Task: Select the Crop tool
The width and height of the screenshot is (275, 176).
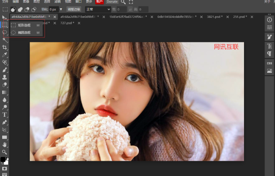Action: [x=5, y=47]
